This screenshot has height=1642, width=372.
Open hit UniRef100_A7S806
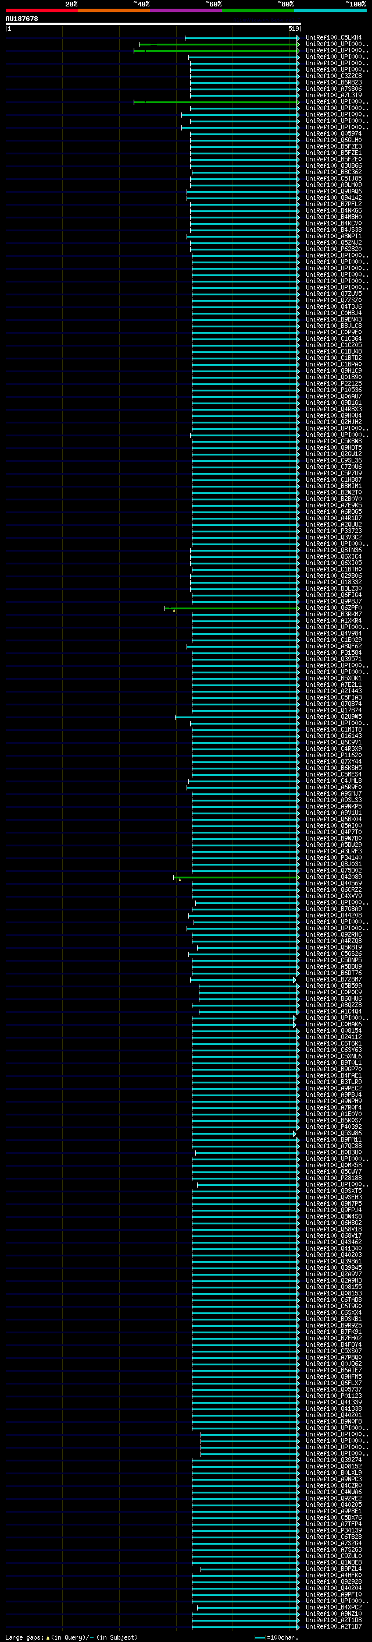(x=334, y=89)
